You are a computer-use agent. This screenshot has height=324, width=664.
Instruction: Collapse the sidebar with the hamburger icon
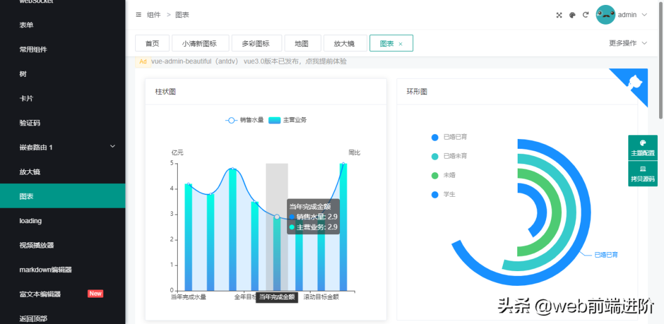tap(138, 15)
